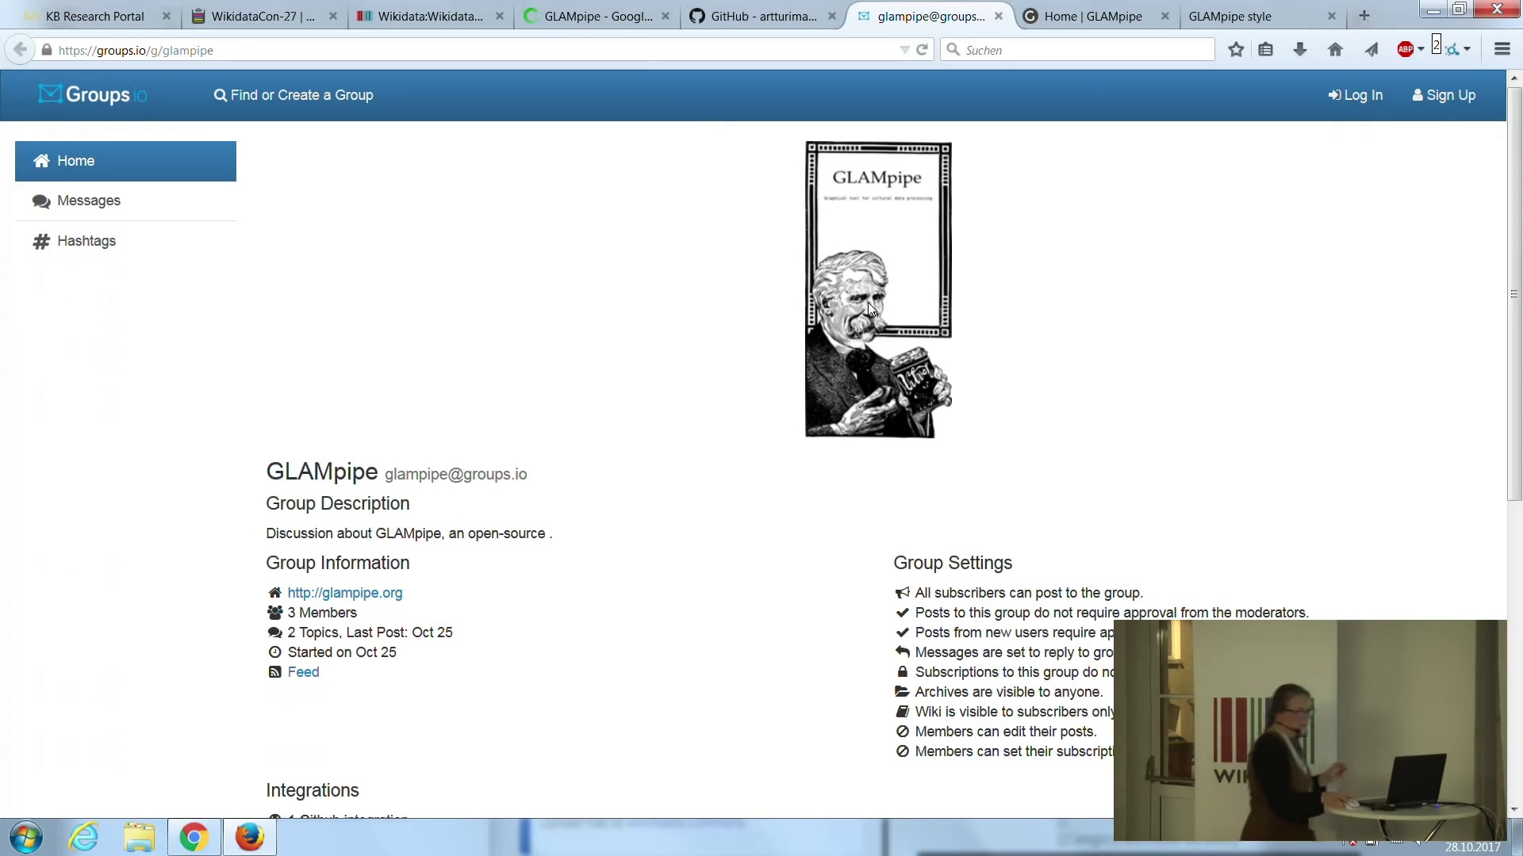Viewport: 1523px width, 856px height.
Task: Click All subscribers can post text
Action: [x=1029, y=593]
